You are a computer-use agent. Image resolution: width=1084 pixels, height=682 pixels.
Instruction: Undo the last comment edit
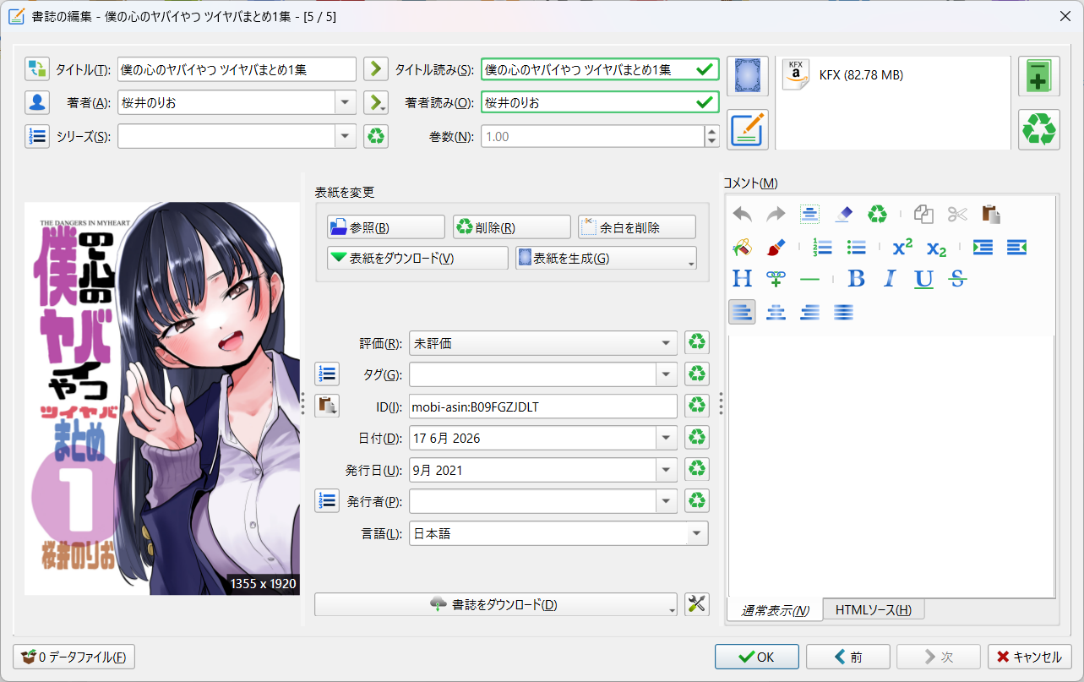pyautogui.click(x=742, y=215)
